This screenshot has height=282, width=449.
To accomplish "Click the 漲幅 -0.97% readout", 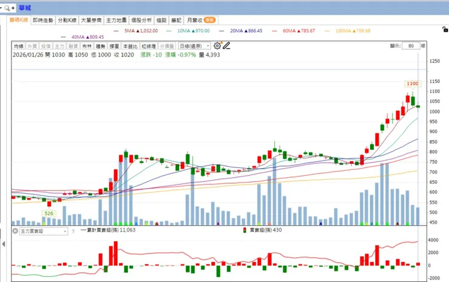I will point(181,55).
